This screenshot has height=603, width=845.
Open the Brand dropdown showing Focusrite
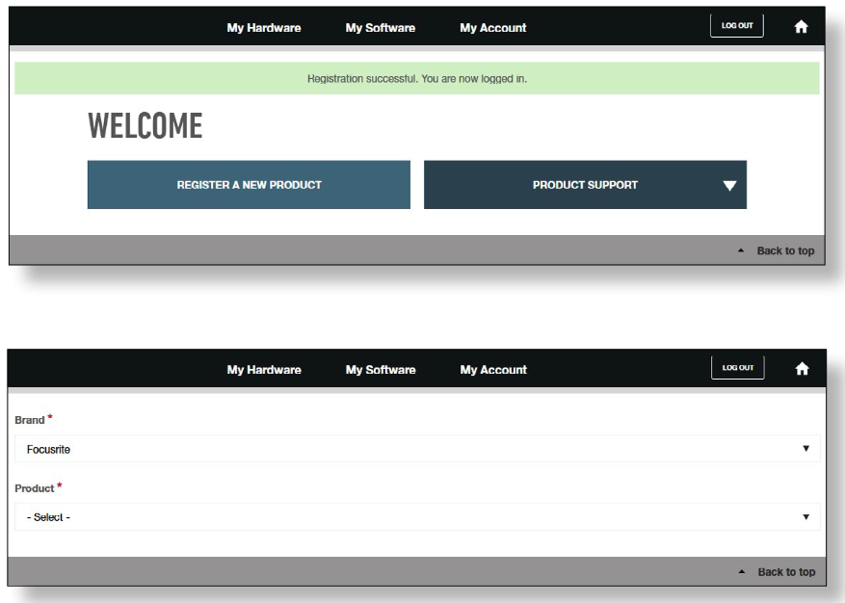tap(416, 449)
